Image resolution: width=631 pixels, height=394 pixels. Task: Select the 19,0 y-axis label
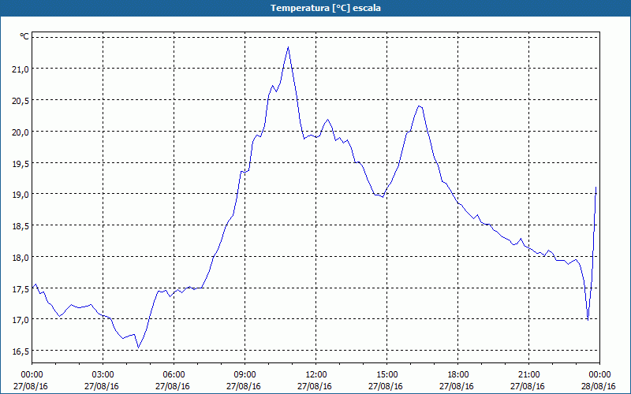coord(21,195)
